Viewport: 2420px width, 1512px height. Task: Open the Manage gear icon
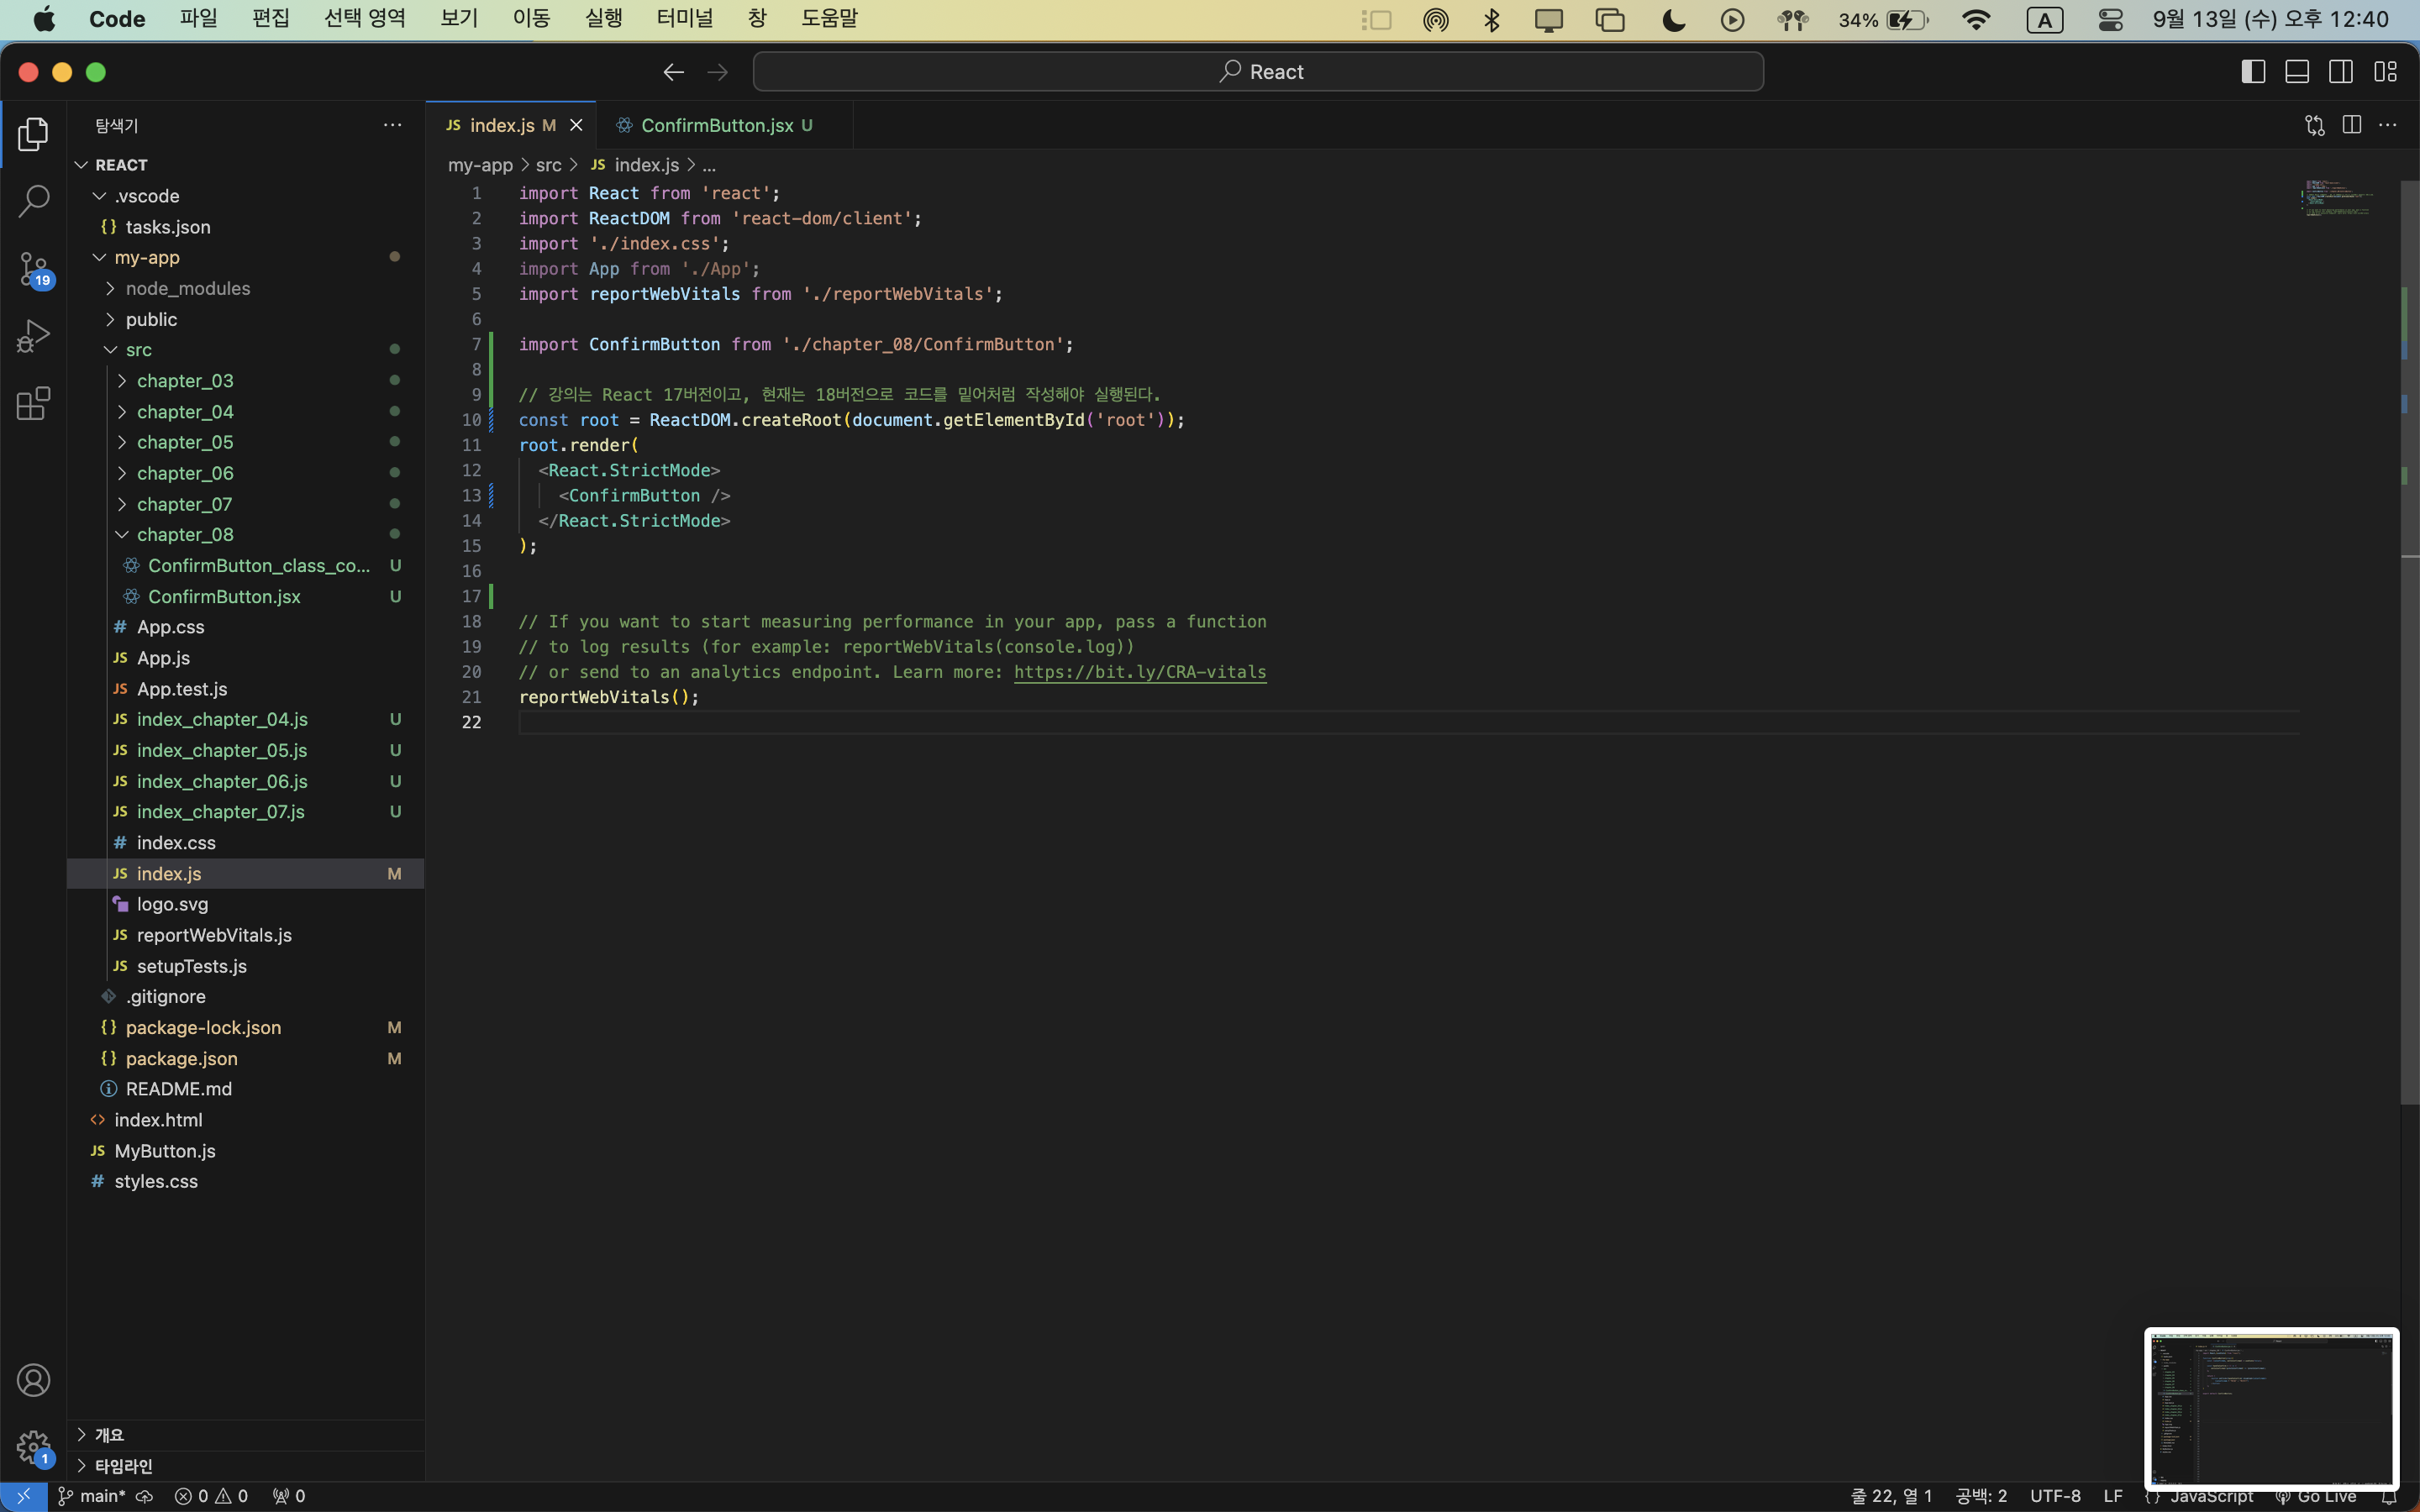33,1446
